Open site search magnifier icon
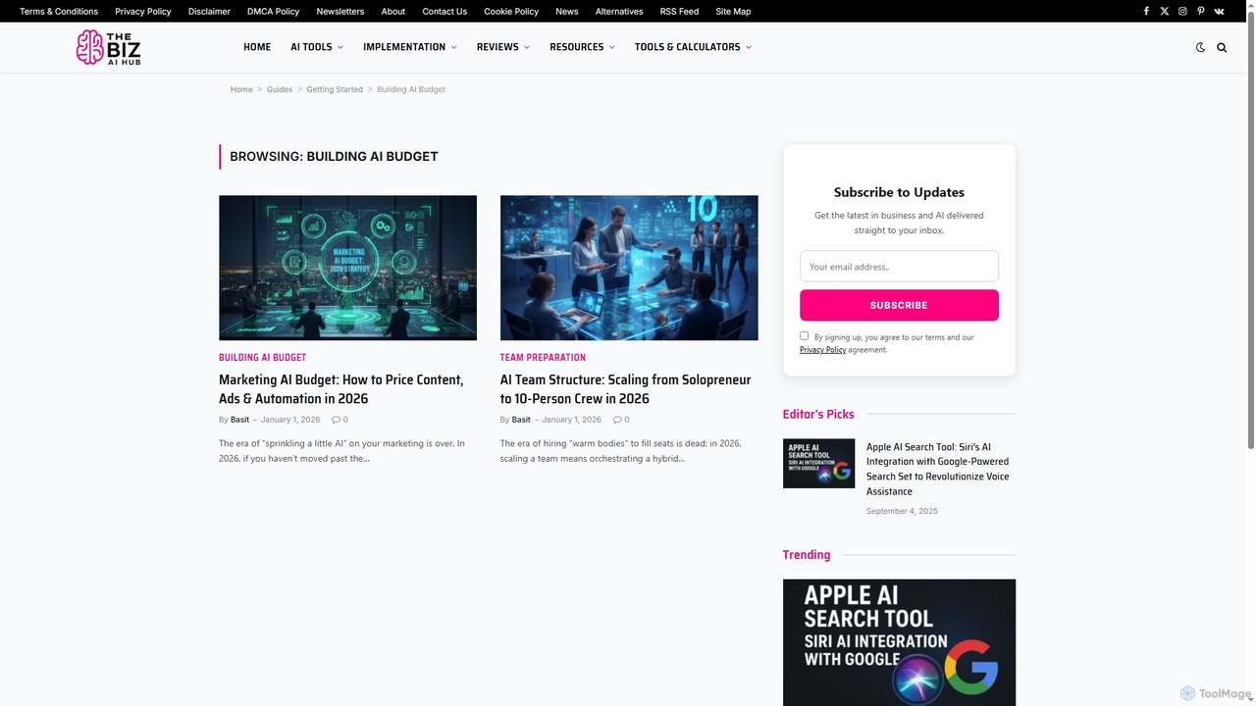Viewport: 1256px width, 706px height. (x=1222, y=47)
